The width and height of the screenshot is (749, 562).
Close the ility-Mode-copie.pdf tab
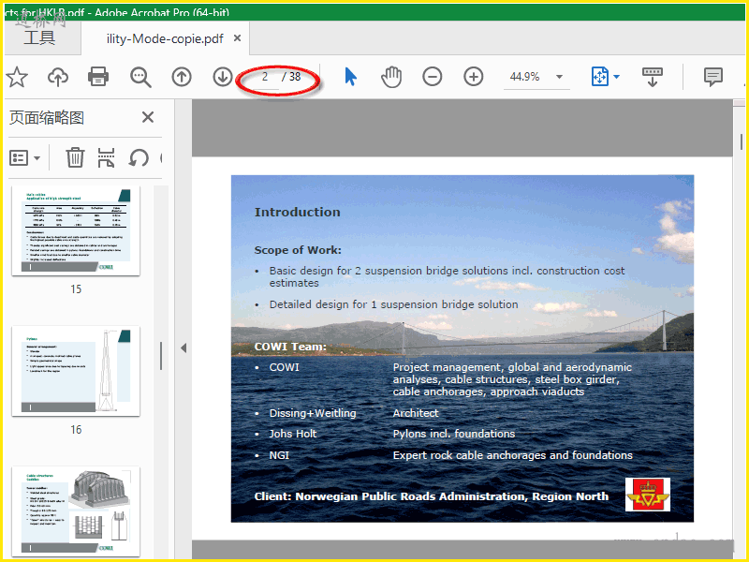click(238, 38)
